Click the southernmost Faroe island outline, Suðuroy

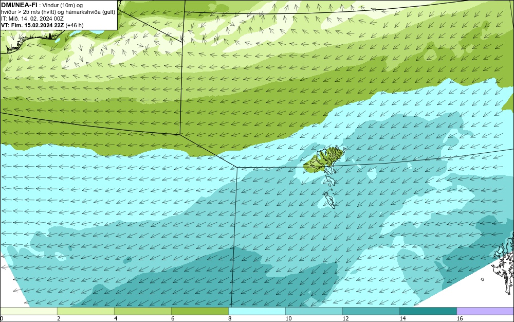pyautogui.click(x=330, y=200)
